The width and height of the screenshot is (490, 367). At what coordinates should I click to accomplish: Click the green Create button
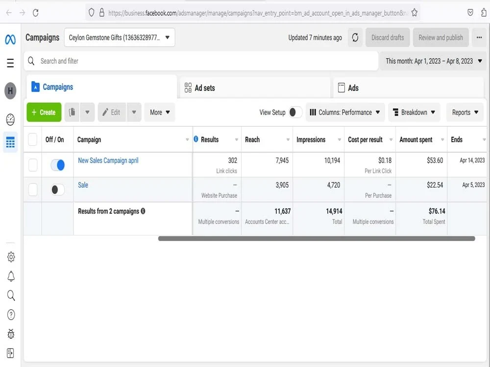(44, 112)
